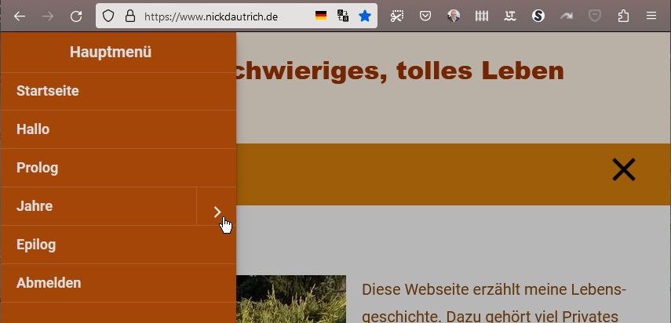Expand the Jahre submenu chevron

coord(217,206)
